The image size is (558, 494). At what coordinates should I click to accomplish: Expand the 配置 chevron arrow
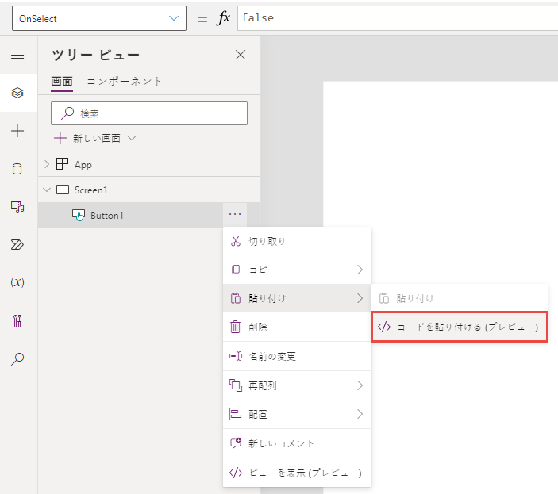(x=360, y=414)
